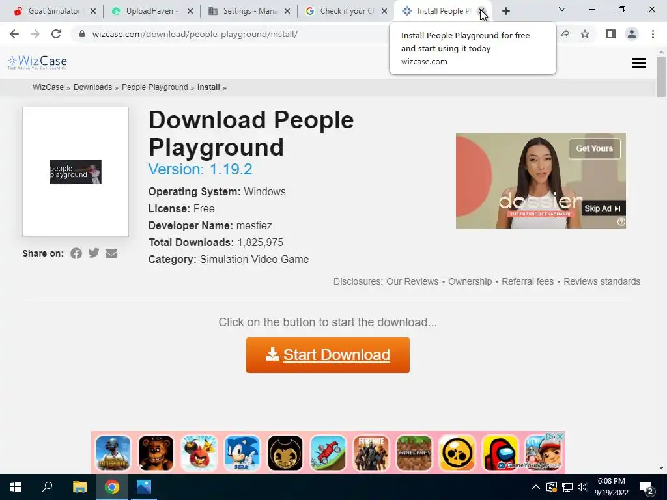
Task: Switch to UploadHaven tab
Action: point(152,11)
